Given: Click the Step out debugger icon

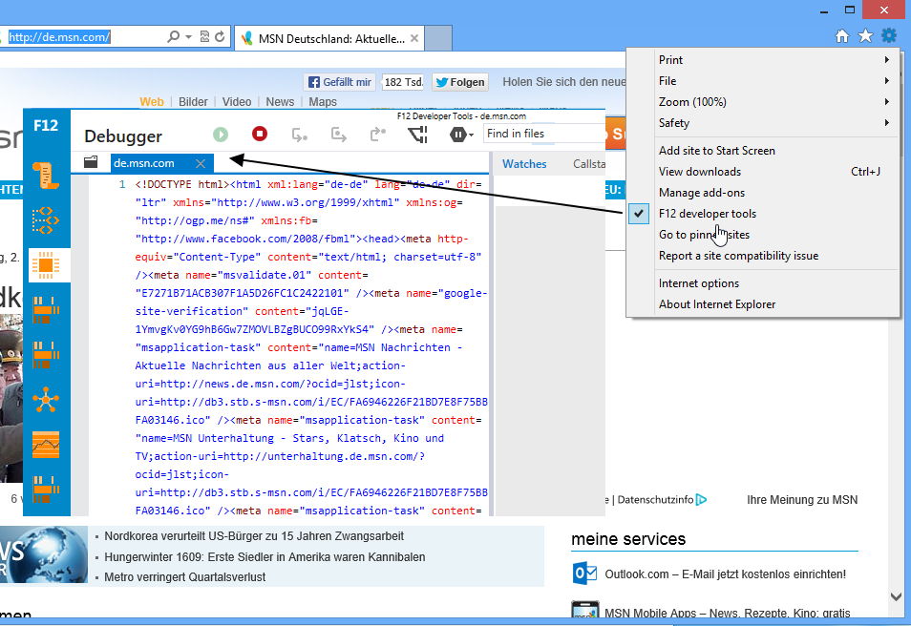Looking at the screenshot, I should click(378, 135).
